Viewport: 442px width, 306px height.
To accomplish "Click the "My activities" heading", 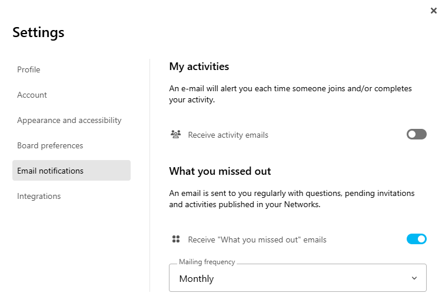I will pyautogui.click(x=199, y=66).
